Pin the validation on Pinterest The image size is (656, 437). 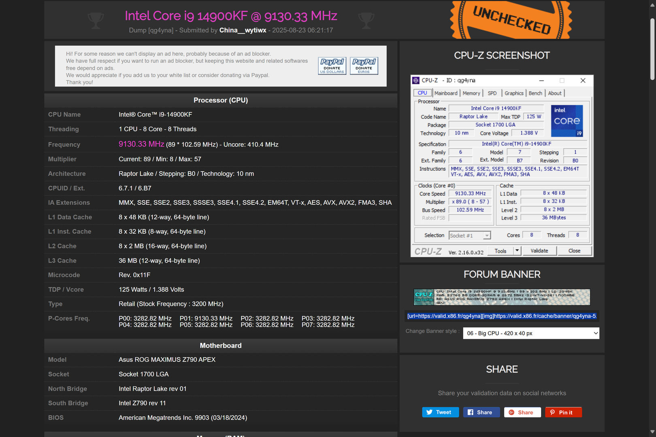pos(563,412)
